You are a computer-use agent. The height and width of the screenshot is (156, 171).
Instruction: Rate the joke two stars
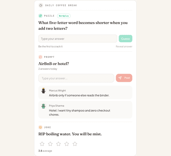(50, 144)
